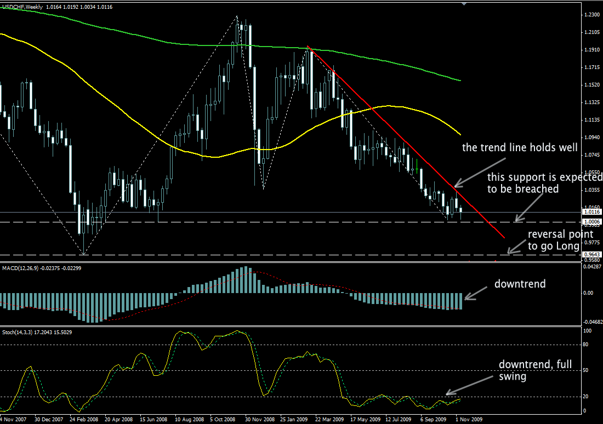The width and height of the screenshot is (603, 424).
Task: Select the "reversal point to go Long" annotation
Action: coord(553,240)
